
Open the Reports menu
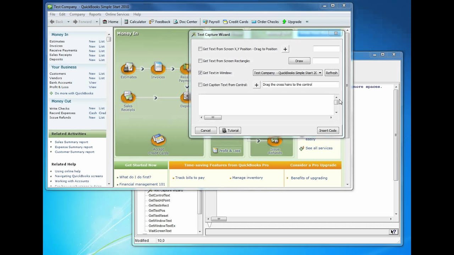click(95, 14)
